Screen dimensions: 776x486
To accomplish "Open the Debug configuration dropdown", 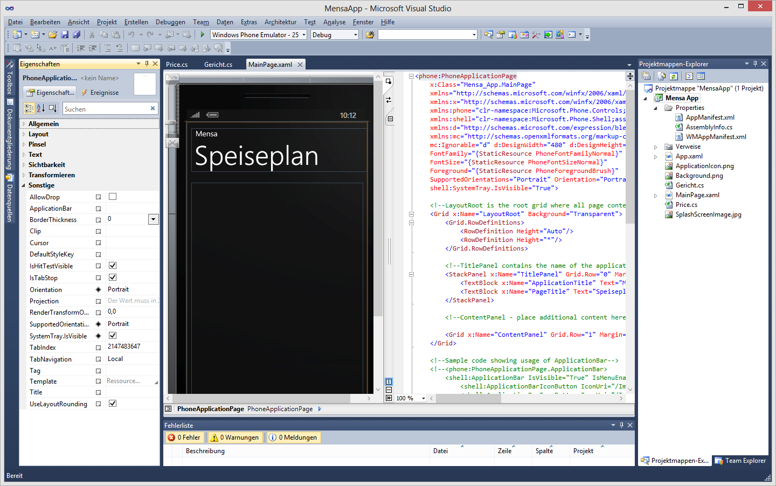I will click(x=356, y=34).
